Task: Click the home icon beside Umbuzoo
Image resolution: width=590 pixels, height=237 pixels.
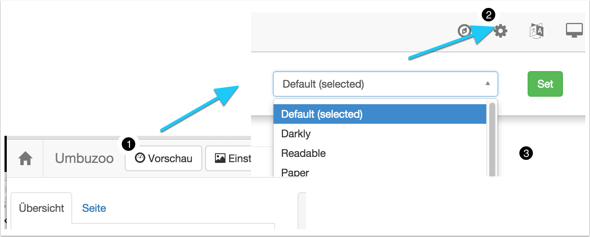Action: 25,158
